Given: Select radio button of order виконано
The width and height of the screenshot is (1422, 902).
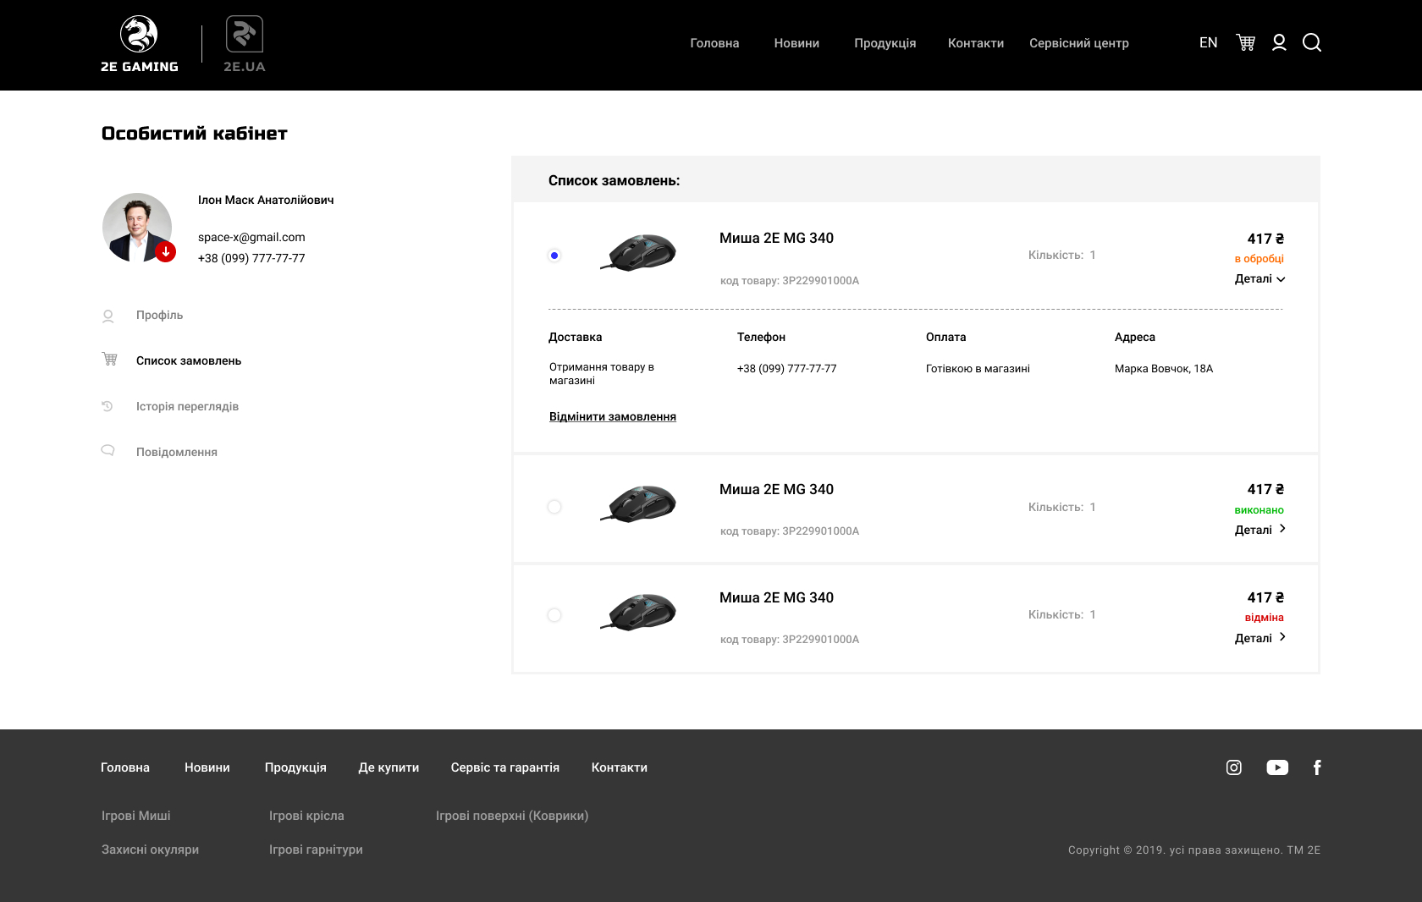Looking at the screenshot, I should pyautogui.click(x=554, y=507).
